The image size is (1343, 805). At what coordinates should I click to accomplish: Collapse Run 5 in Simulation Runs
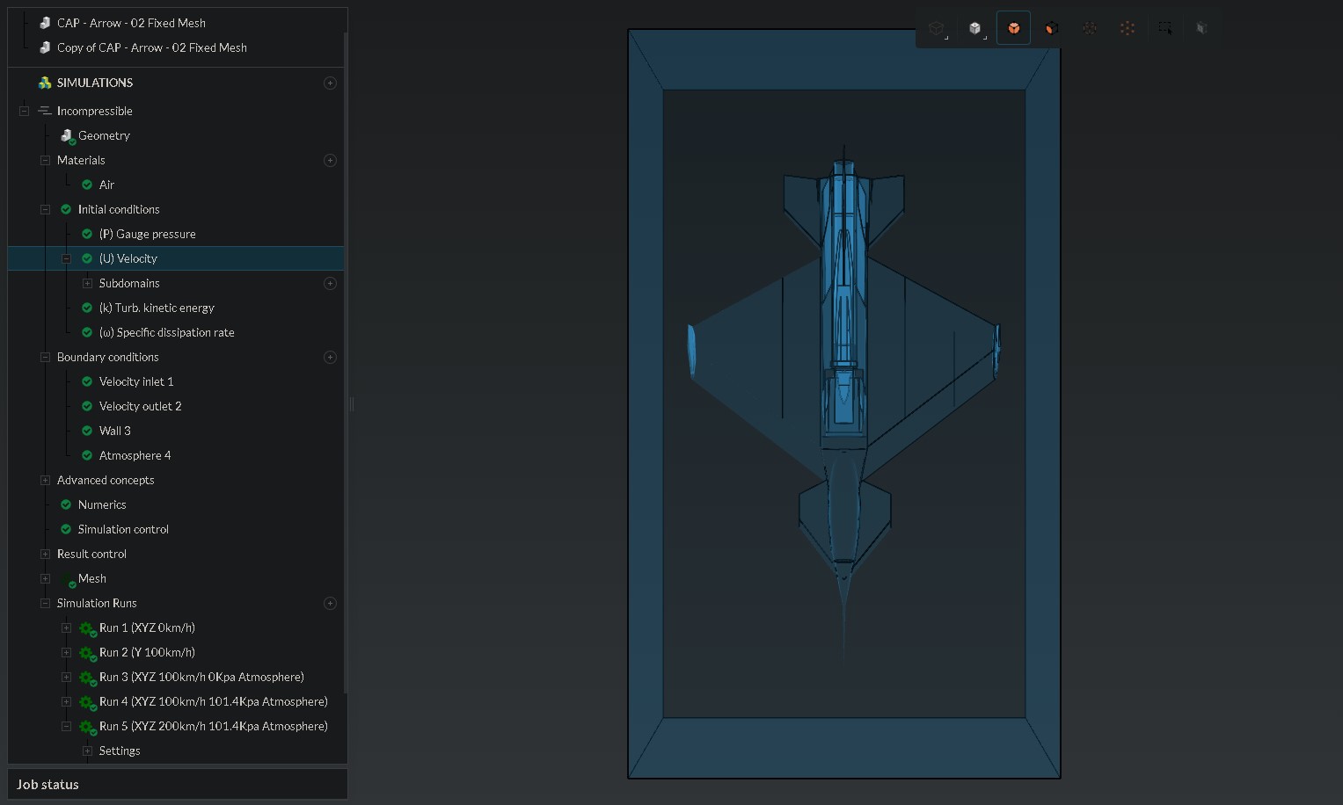click(x=66, y=726)
